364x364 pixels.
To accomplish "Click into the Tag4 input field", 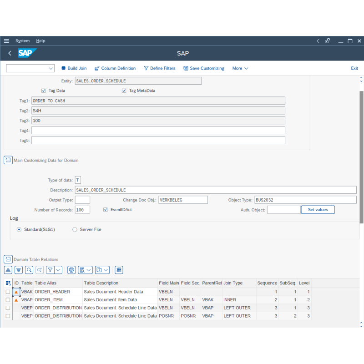I will click(x=158, y=131).
